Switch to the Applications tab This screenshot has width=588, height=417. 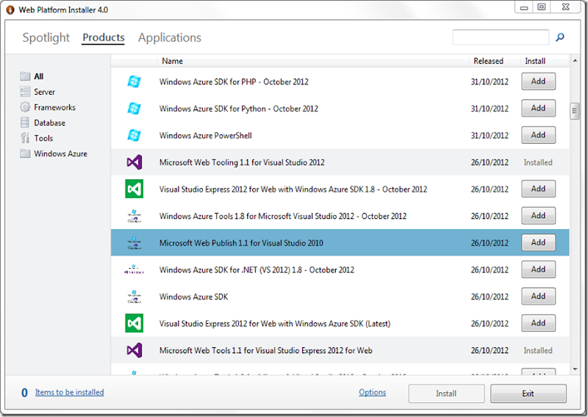click(x=170, y=37)
